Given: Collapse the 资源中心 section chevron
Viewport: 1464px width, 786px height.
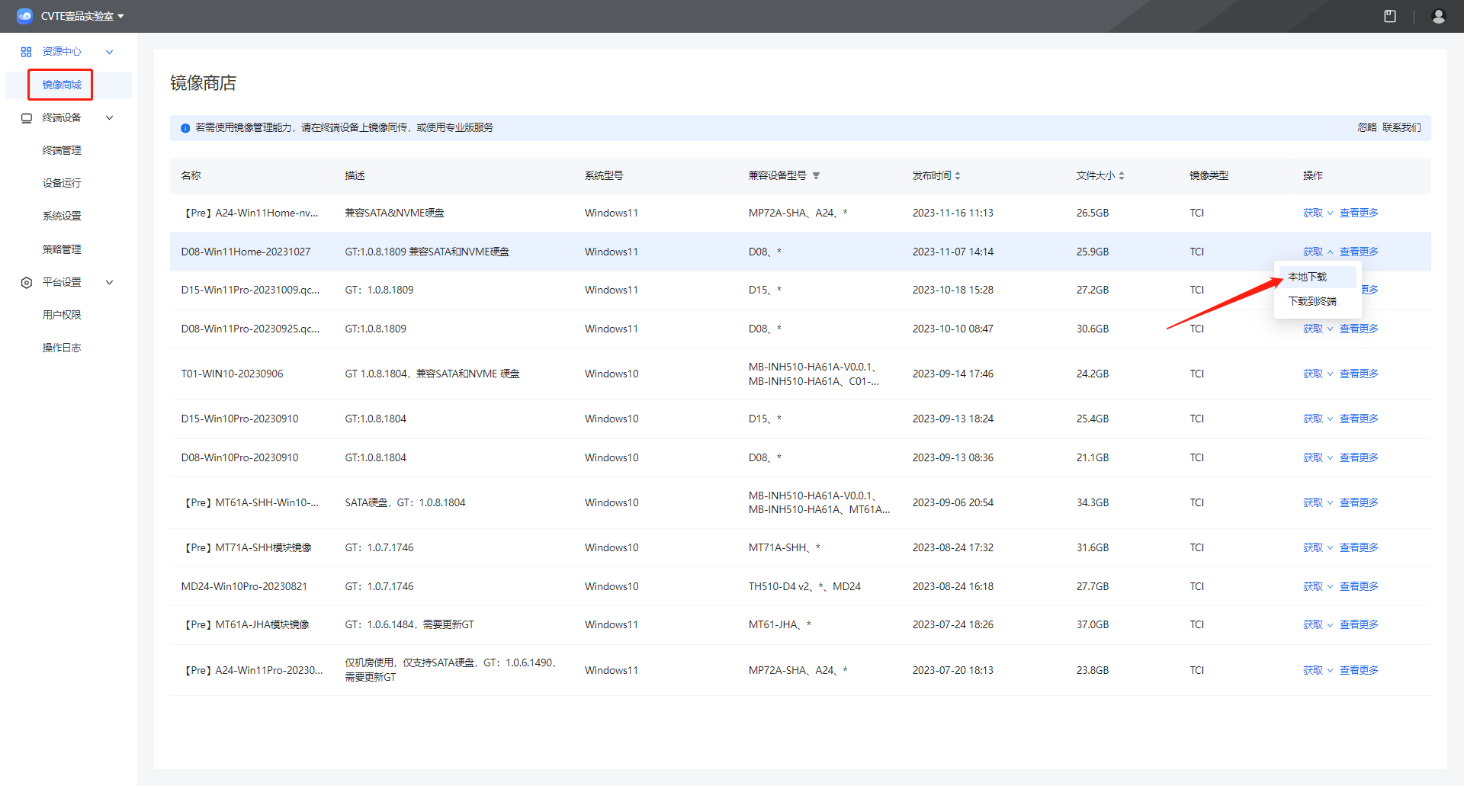Looking at the screenshot, I should (x=109, y=52).
